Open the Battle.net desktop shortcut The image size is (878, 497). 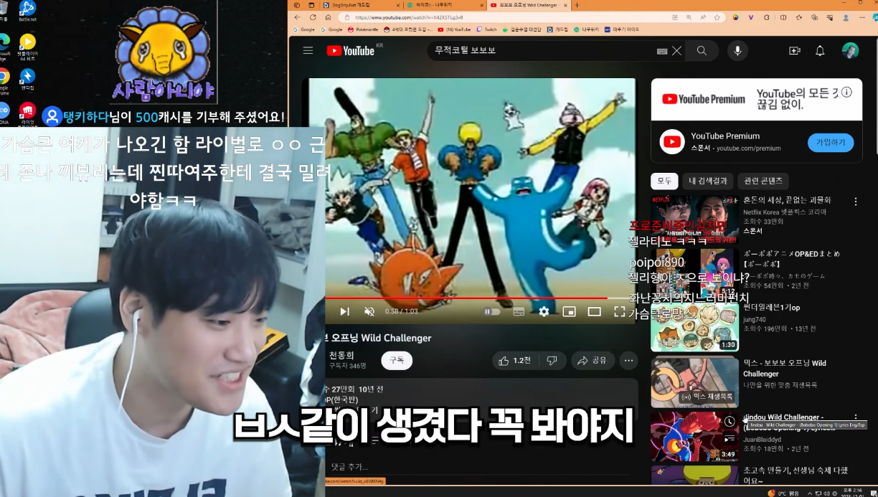click(x=27, y=10)
